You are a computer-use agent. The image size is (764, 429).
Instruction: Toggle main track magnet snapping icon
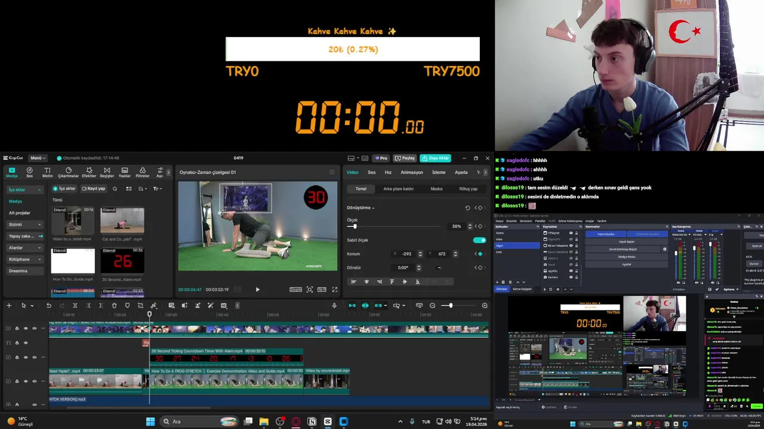(352, 306)
